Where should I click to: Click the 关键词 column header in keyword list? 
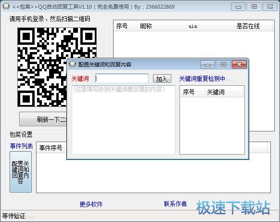pyautogui.click(x=224, y=92)
